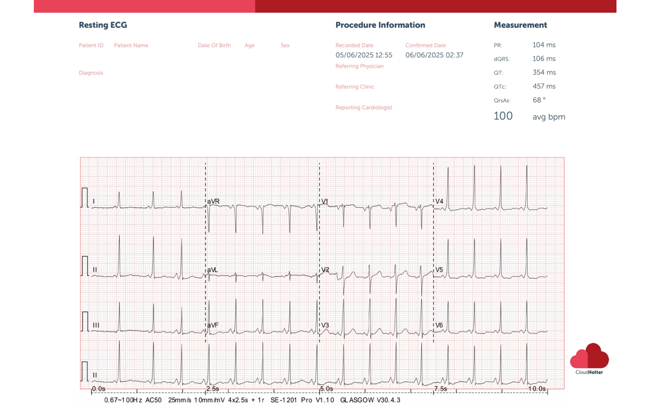This screenshot has width=660, height=406.
Task: Click lead III label on the ECG
Action: pos(96,325)
